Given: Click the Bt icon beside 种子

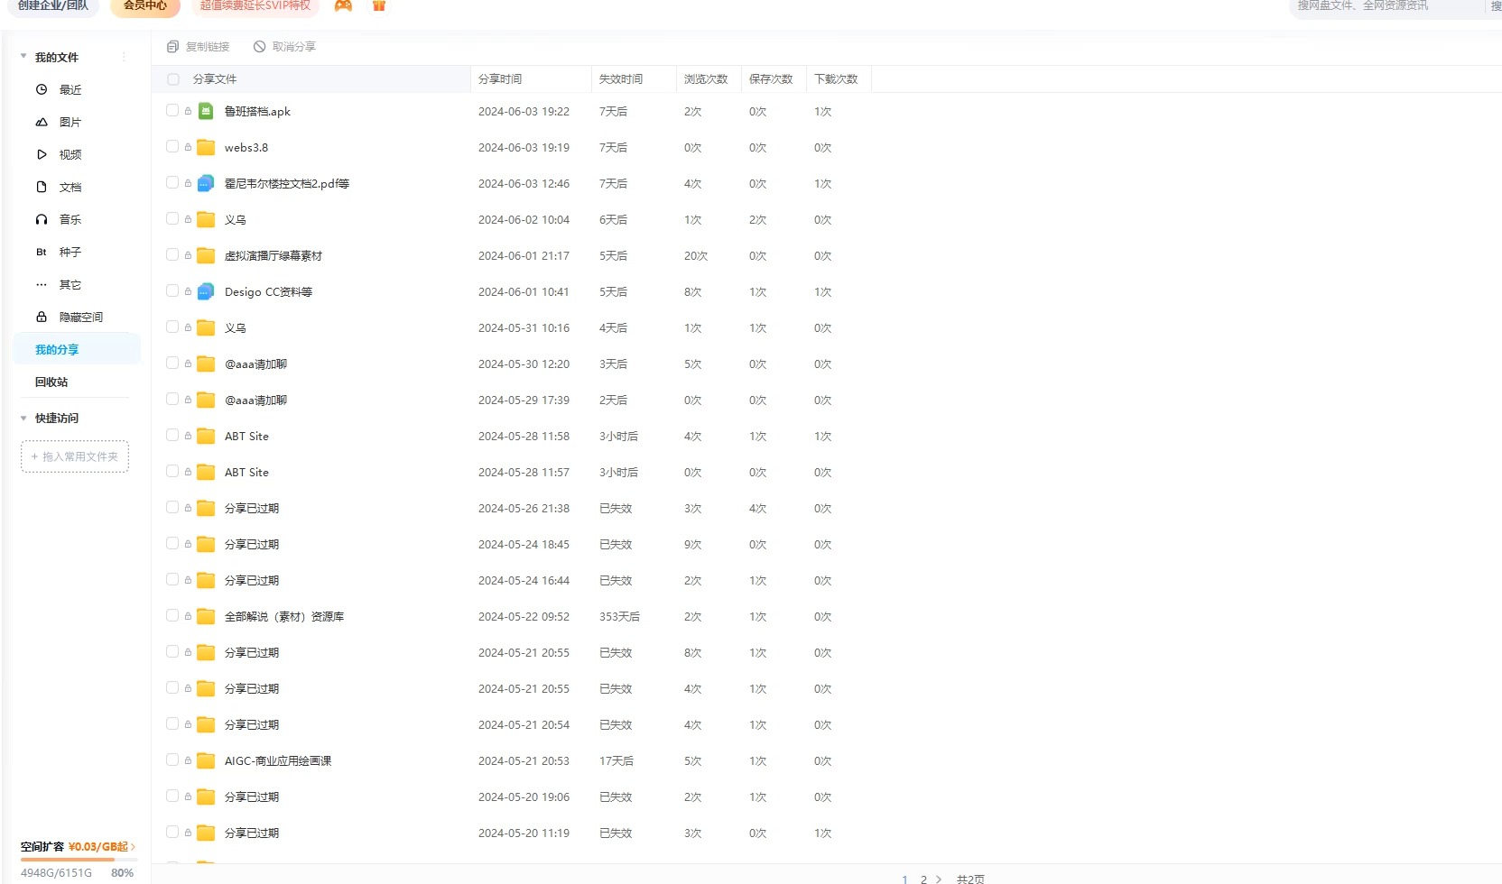Looking at the screenshot, I should pyautogui.click(x=42, y=252).
